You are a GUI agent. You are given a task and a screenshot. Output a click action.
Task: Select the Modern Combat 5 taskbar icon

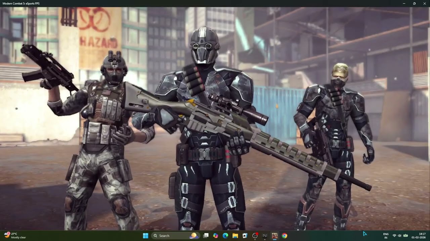274,236
